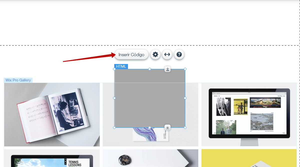Open help via the question mark icon
300x167 pixels.
tap(179, 54)
